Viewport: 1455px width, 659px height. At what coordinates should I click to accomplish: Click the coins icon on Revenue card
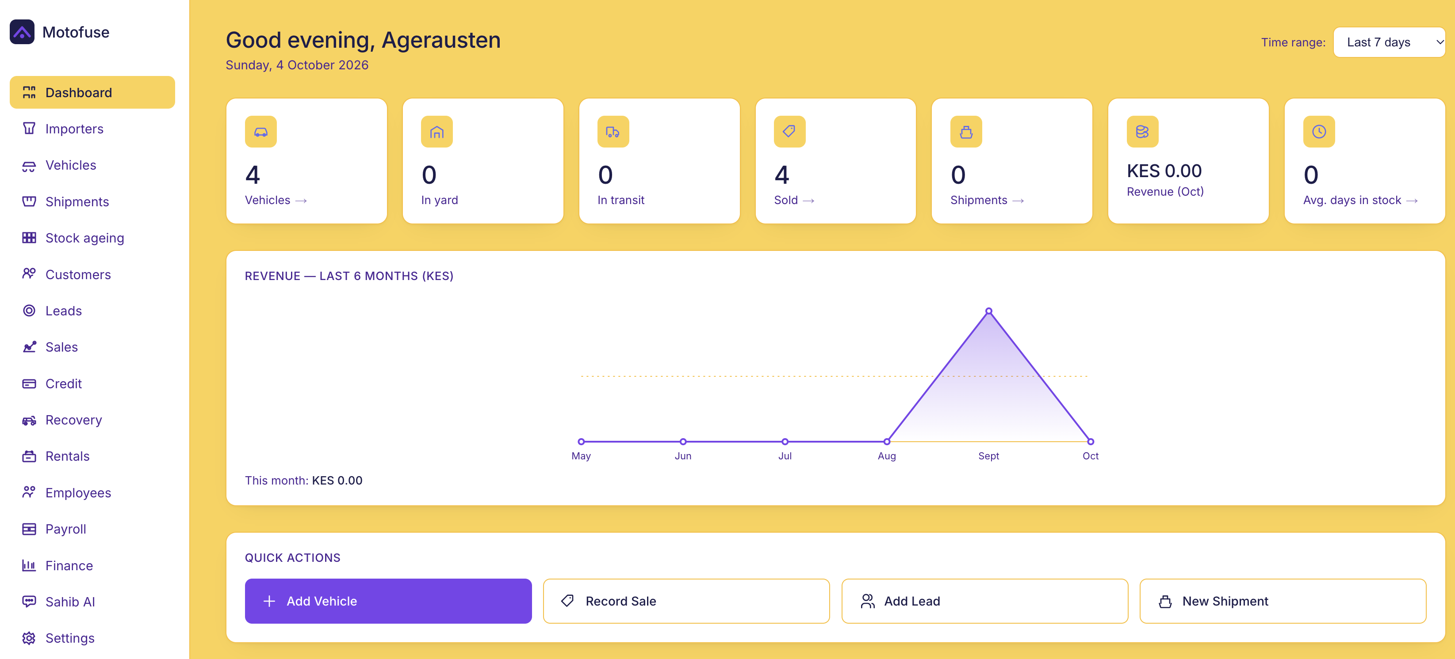coord(1142,132)
